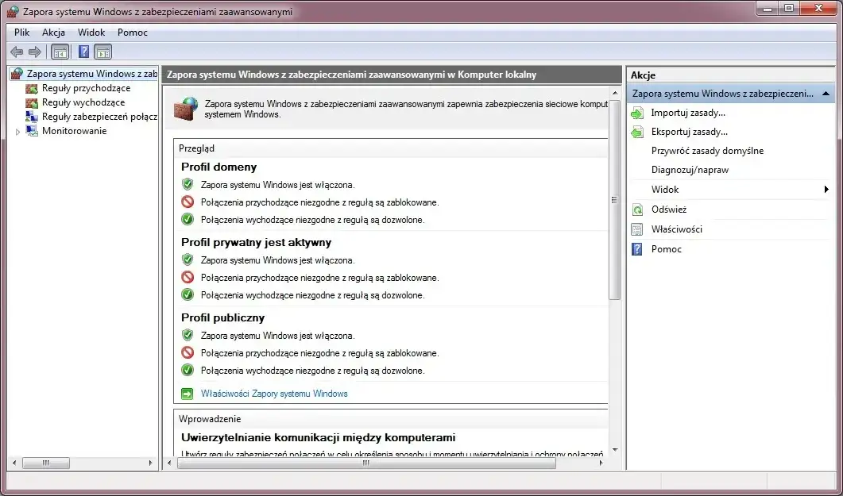Click the Eksportuj zasady icon in Akcje pane
Screen dimensions: 843x496
(637, 131)
